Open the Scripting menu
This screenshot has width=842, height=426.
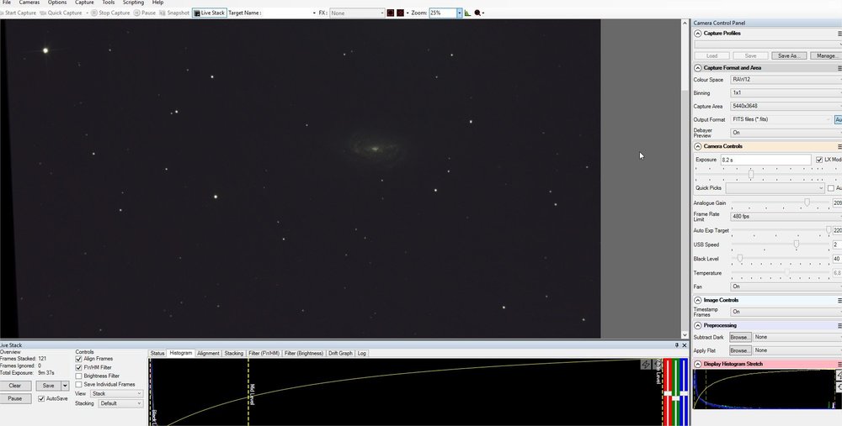pos(133,3)
